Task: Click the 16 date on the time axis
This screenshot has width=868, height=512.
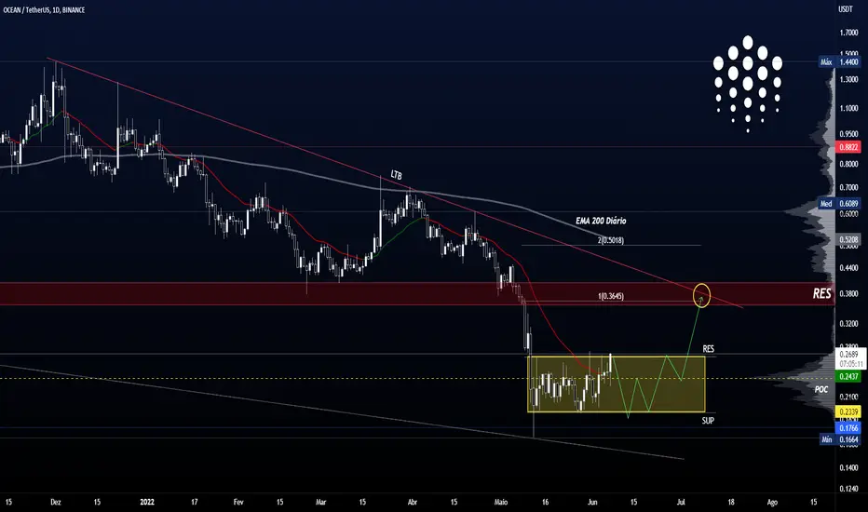Action: click(545, 502)
